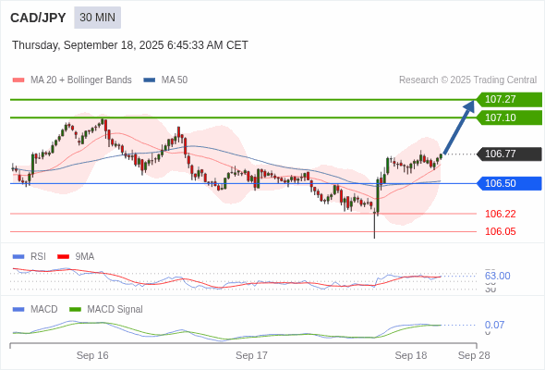Toggle the MA 20 + Bollinger Bands legend swatch
The height and width of the screenshot is (370, 545).
[x=18, y=80]
